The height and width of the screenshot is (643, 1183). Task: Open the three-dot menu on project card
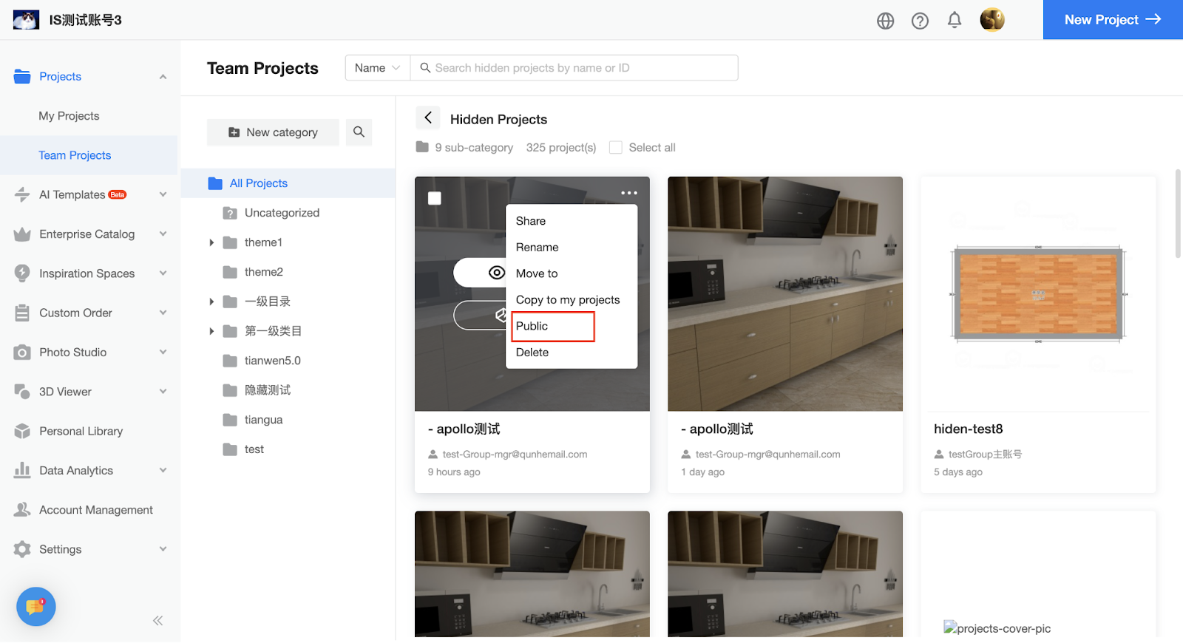click(628, 193)
